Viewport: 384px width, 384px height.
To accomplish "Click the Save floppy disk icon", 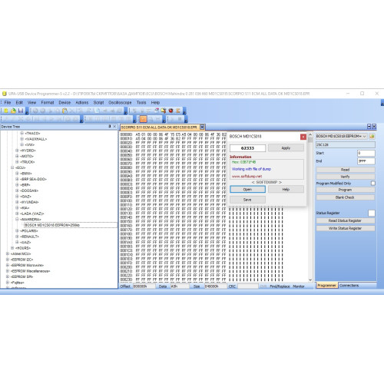I will (x=21, y=111).
